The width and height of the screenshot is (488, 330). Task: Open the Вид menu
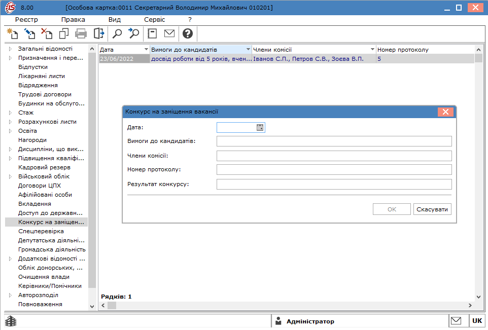tap(115, 20)
